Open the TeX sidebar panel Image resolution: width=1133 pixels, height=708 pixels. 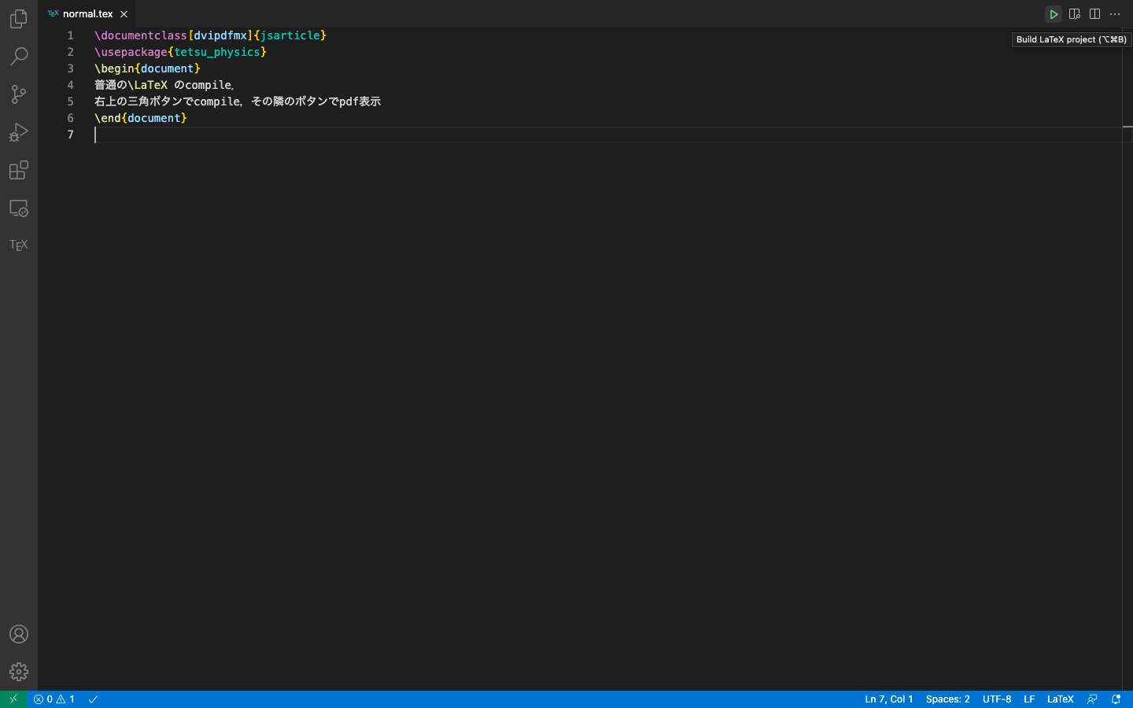[19, 245]
